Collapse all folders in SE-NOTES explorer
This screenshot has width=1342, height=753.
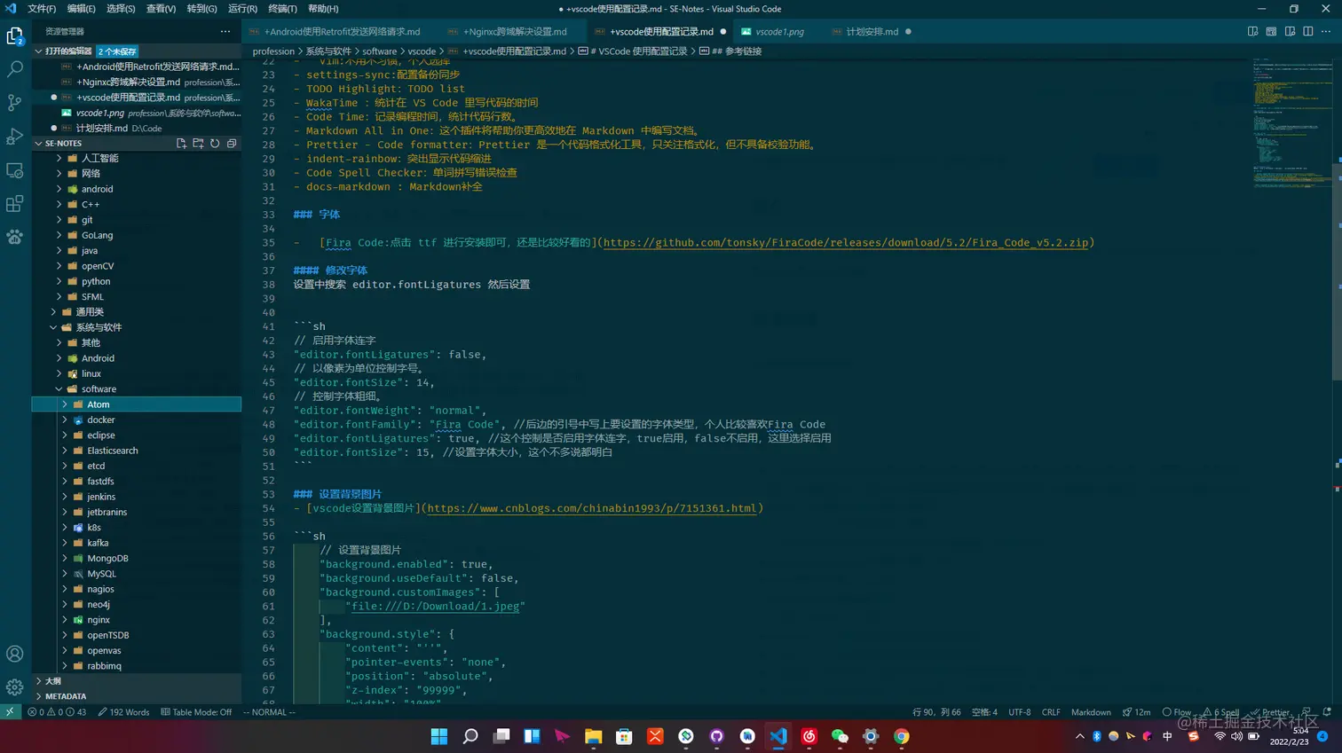tap(232, 143)
